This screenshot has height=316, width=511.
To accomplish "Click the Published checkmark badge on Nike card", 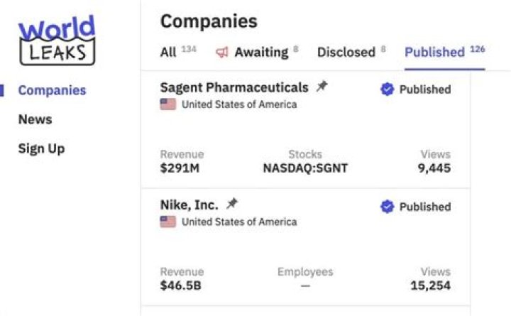I will [x=388, y=207].
